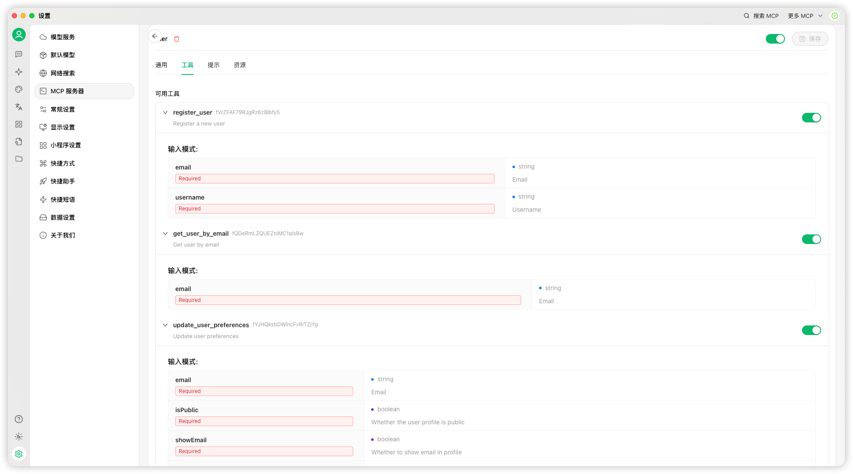This screenshot has height=474, width=853.
Task: Open the chat assistant icon in sidebar
Action: [x=19, y=54]
